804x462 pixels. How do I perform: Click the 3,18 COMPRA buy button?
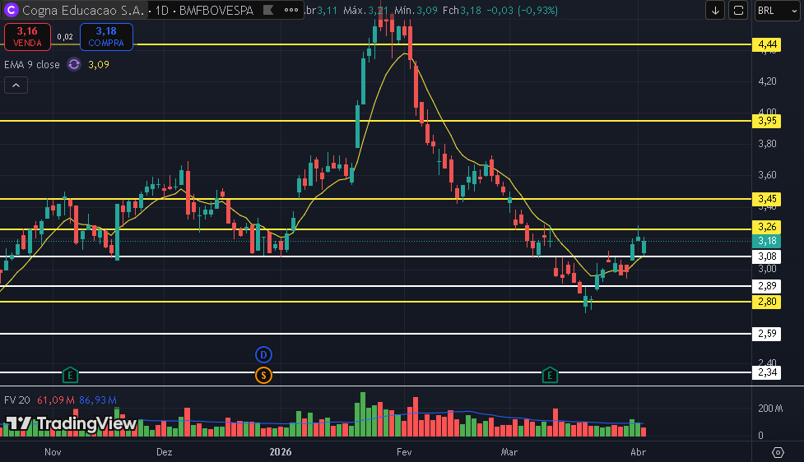(x=106, y=37)
